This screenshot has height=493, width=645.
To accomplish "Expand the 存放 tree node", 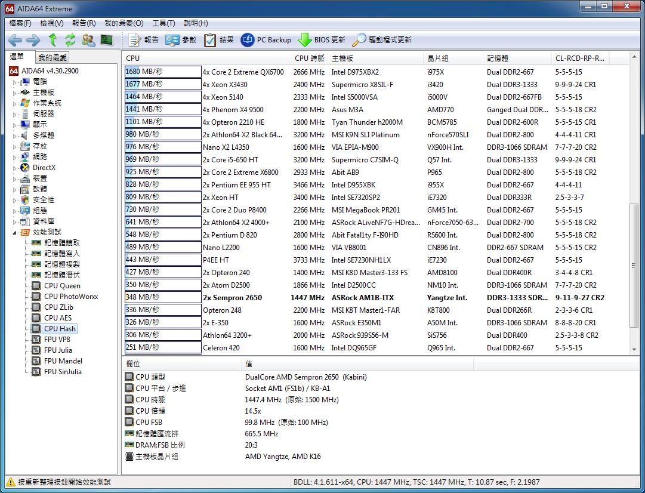I will (x=14, y=146).
